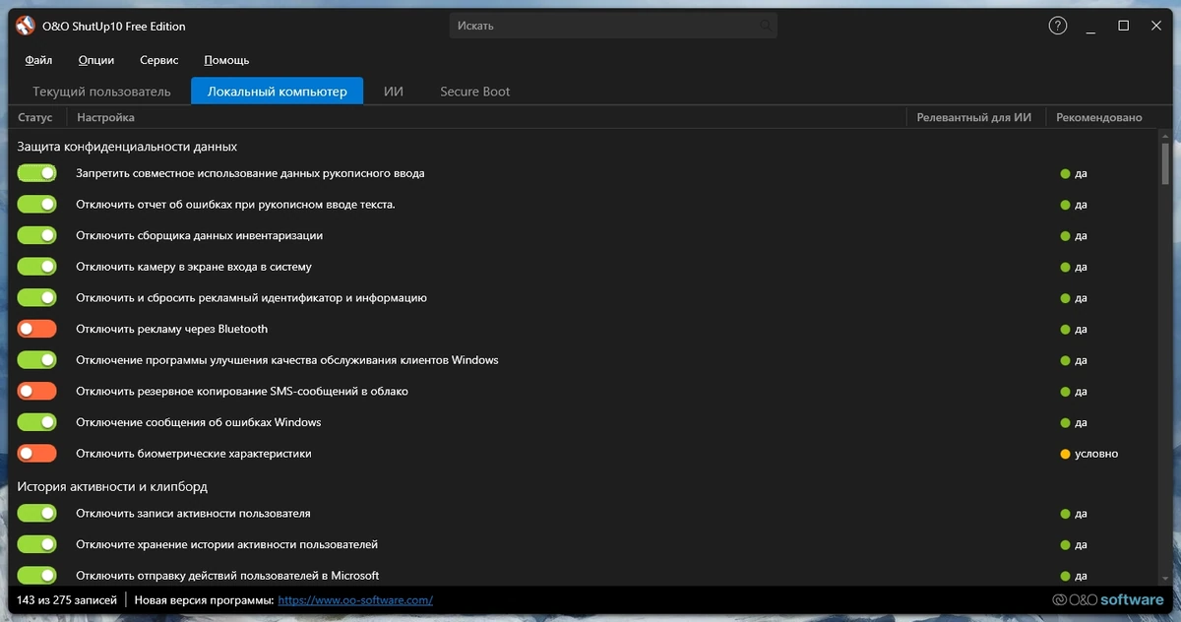
Task: Toggle 'Отключить сборщика данных инвентаризации'
Action: click(x=37, y=236)
